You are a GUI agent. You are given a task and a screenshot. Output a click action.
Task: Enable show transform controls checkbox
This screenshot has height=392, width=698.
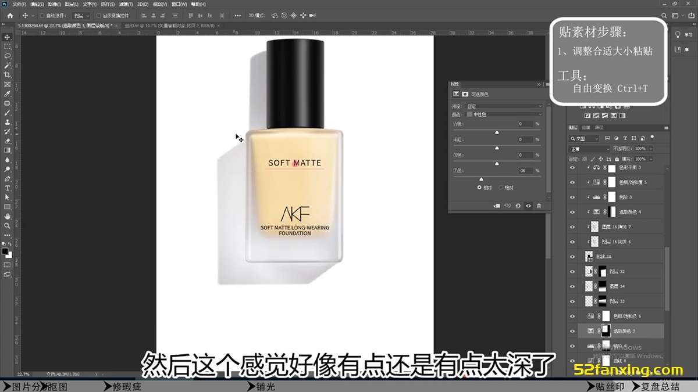coord(99,16)
